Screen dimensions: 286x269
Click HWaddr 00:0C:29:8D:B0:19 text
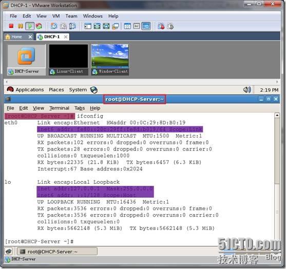pyautogui.click(x=146, y=123)
